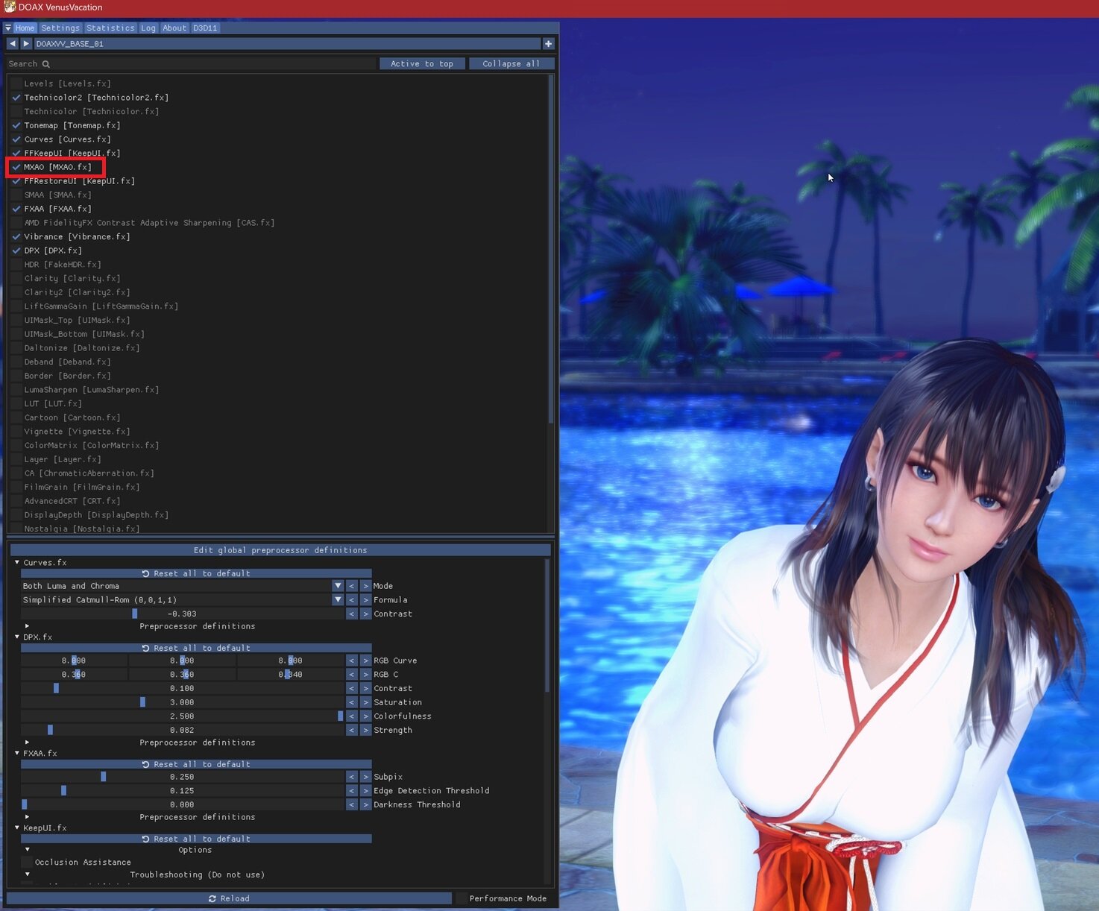
Task: Adjust the Subpix slider
Action: click(183, 777)
